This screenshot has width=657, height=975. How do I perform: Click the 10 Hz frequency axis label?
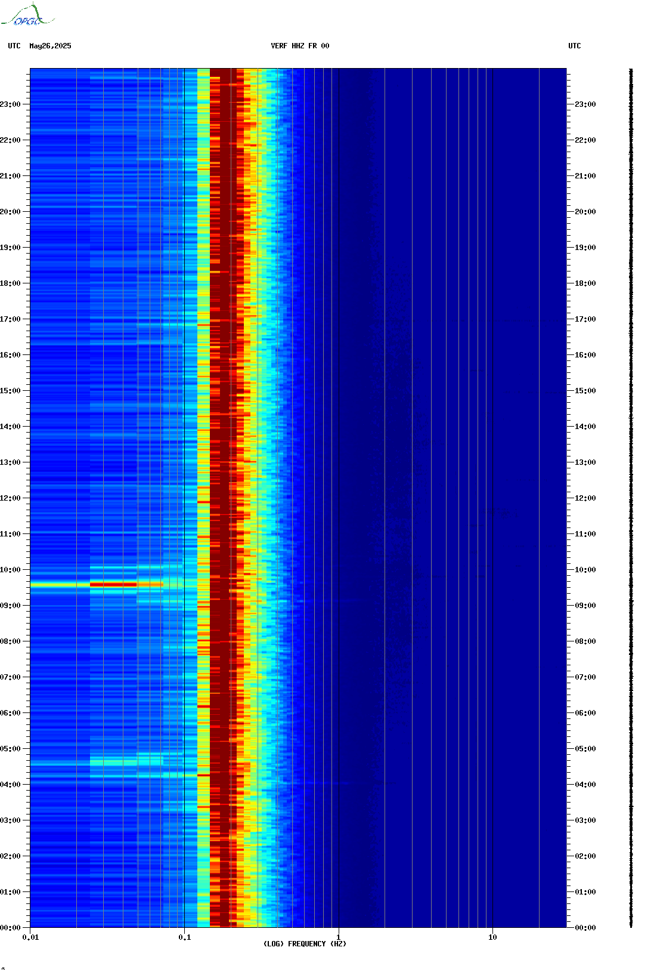(x=492, y=937)
